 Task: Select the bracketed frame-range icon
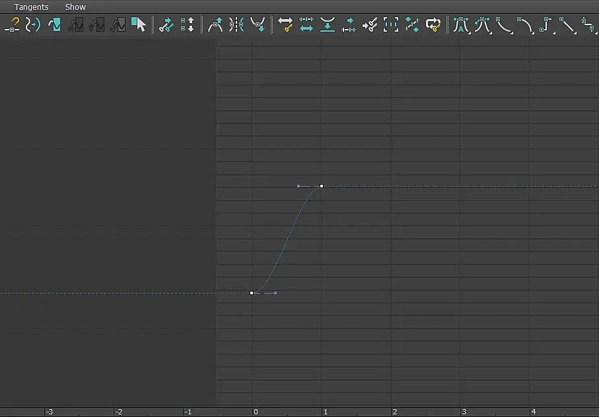(390, 25)
